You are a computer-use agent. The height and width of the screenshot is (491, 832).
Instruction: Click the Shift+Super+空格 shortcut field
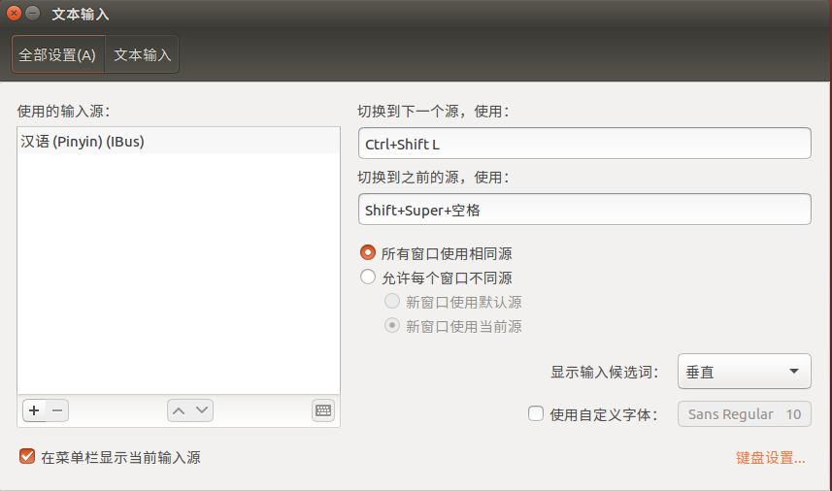584,210
